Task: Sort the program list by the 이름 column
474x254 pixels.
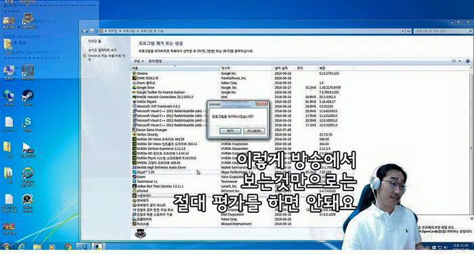Action: tap(176, 68)
